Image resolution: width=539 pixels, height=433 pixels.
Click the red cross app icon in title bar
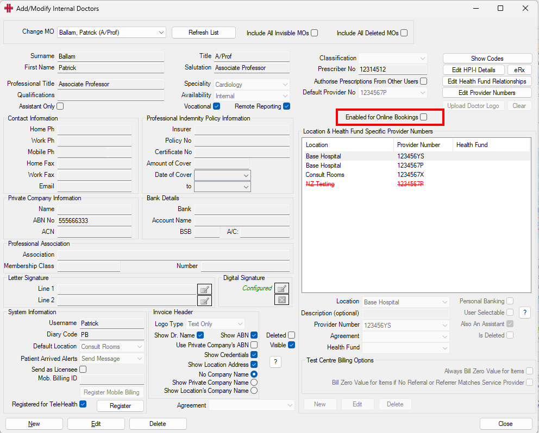pos(9,8)
